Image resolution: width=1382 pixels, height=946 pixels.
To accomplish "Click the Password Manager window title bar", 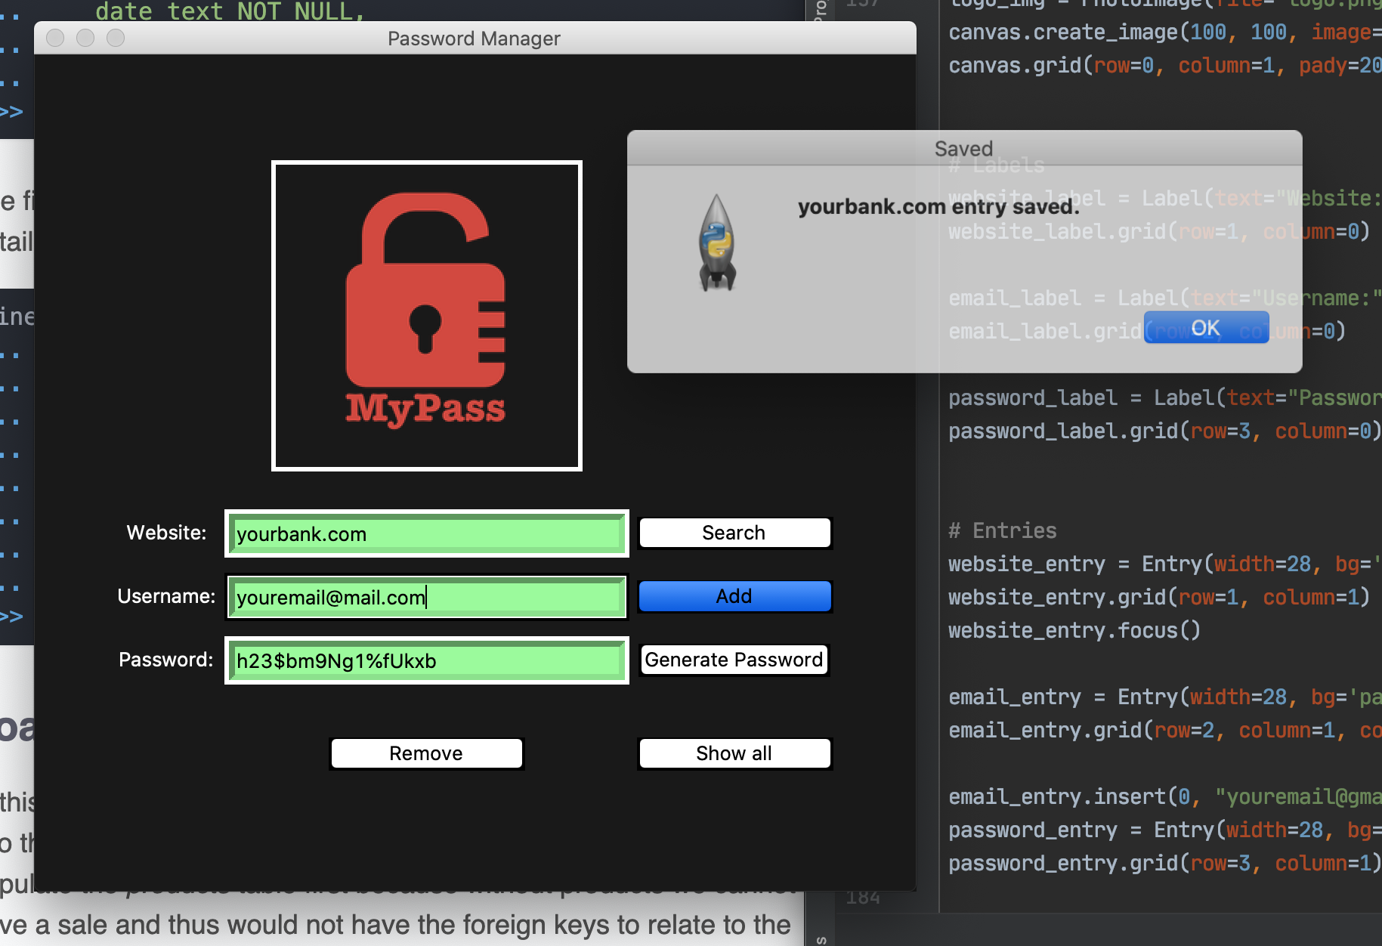I will (x=474, y=38).
